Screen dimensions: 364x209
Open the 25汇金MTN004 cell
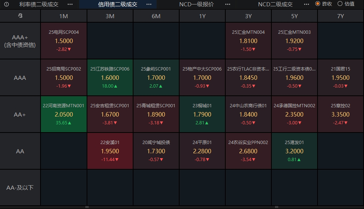248,40
